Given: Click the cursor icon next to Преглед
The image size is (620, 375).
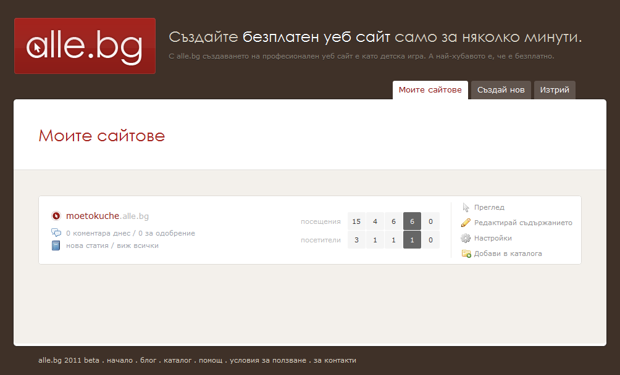Looking at the screenshot, I should coord(466,207).
